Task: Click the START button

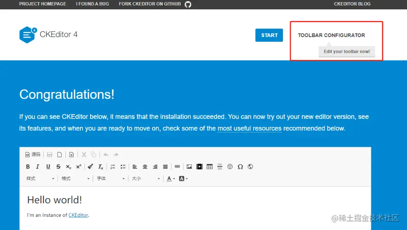Action: pos(269,35)
